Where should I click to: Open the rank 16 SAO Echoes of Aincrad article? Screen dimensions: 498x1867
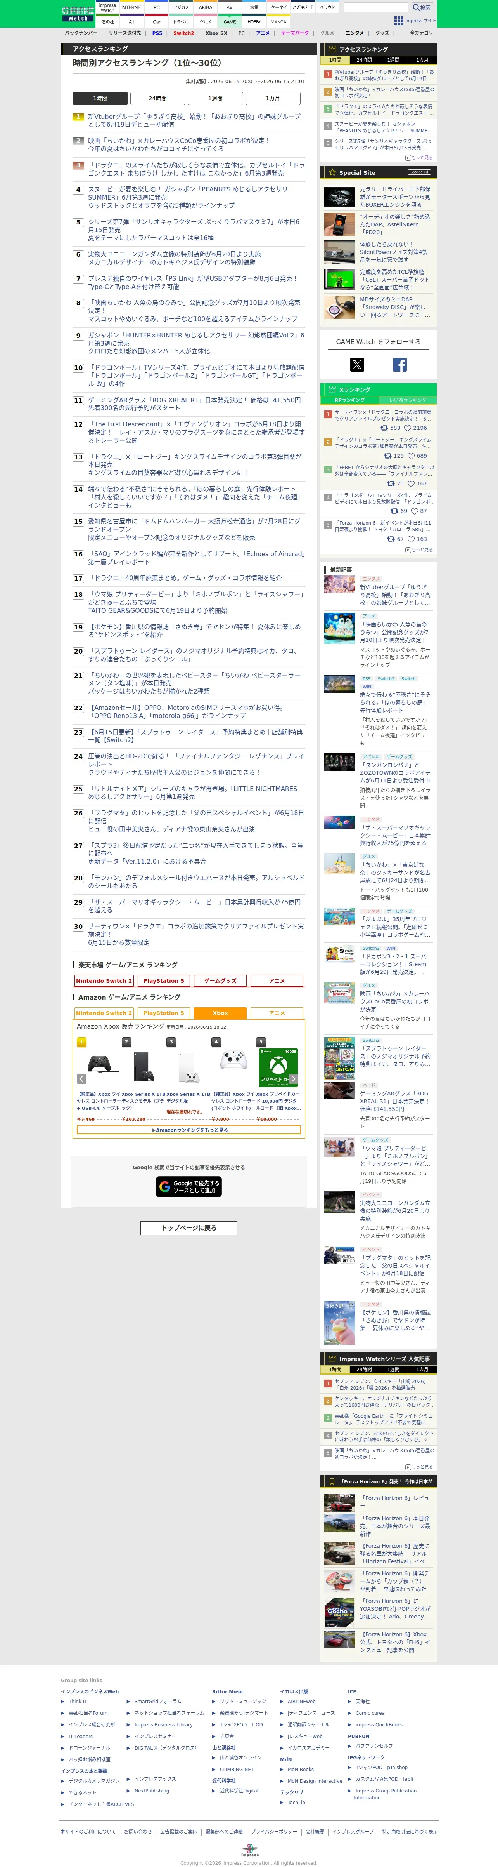(196, 558)
